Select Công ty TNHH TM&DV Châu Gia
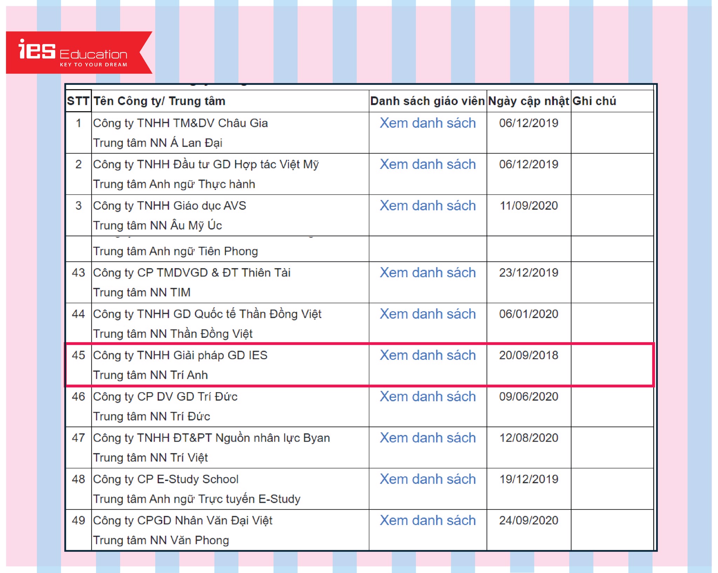718x573 pixels. 181,123
